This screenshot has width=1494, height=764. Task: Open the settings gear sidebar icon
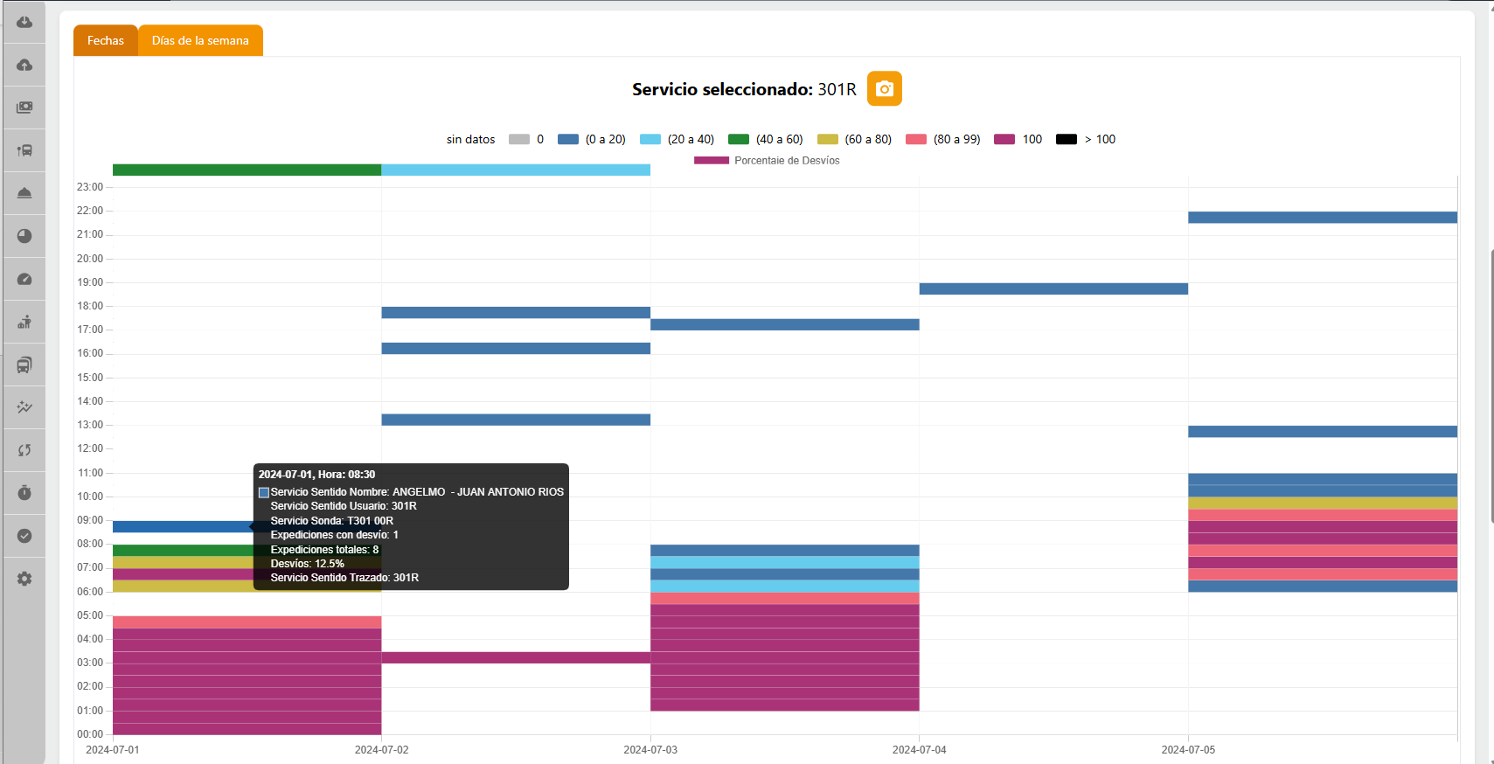(24, 579)
